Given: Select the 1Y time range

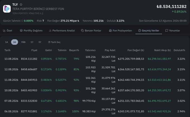Looking at the screenshot, I should click(x=32, y=42).
